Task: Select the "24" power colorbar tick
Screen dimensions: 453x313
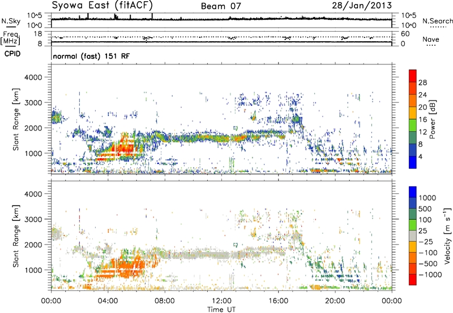Action: pos(422,95)
